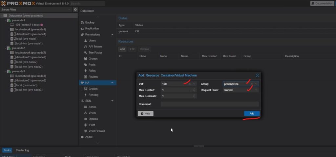
Task: Click the Pools tags icon
Action: click(86, 65)
